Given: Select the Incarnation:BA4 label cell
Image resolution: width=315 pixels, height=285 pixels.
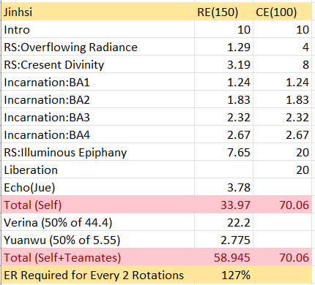Looking at the screenshot, I should tap(98, 134).
